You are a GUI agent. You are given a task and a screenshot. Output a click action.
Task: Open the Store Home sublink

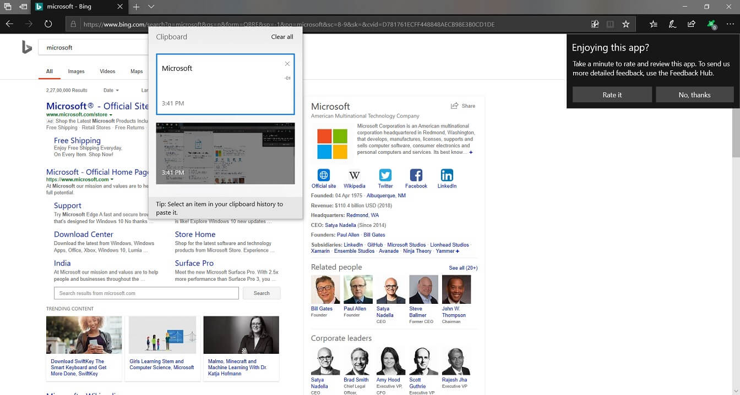(195, 234)
